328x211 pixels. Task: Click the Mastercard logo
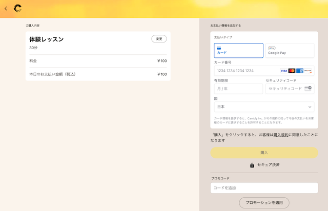tap(292, 71)
